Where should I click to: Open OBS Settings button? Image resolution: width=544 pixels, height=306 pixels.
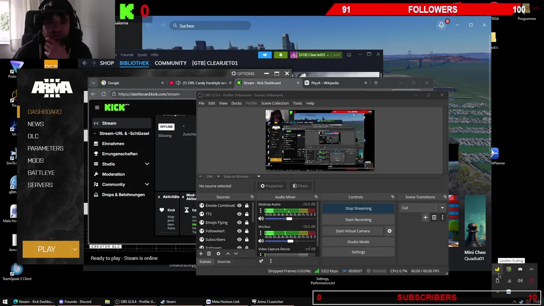pos(358,252)
